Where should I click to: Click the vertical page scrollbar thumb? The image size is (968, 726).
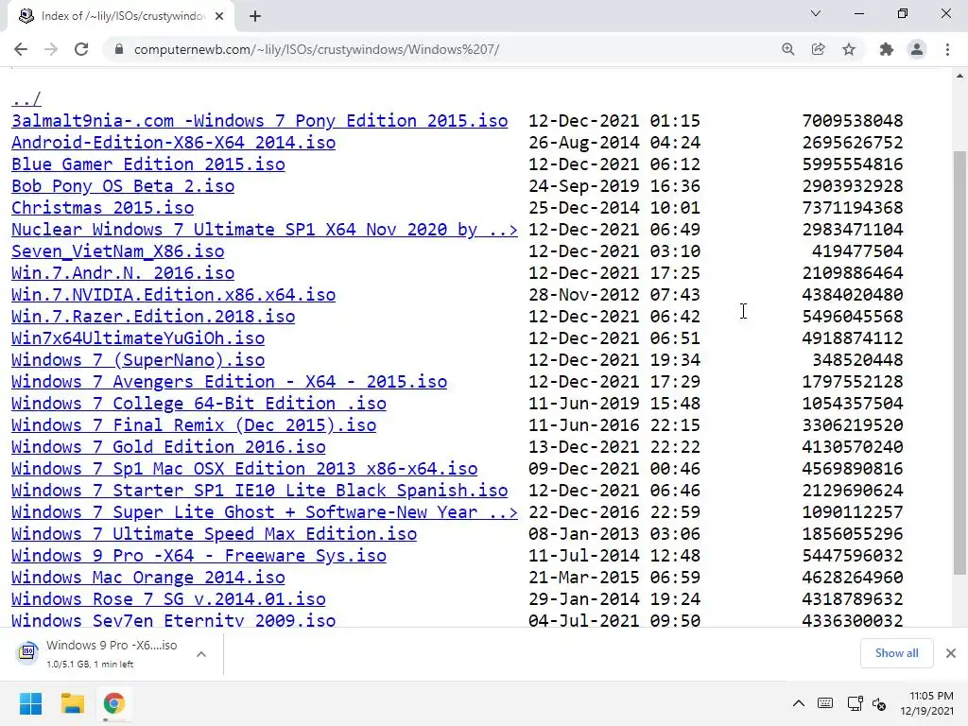tap(959, 363)
